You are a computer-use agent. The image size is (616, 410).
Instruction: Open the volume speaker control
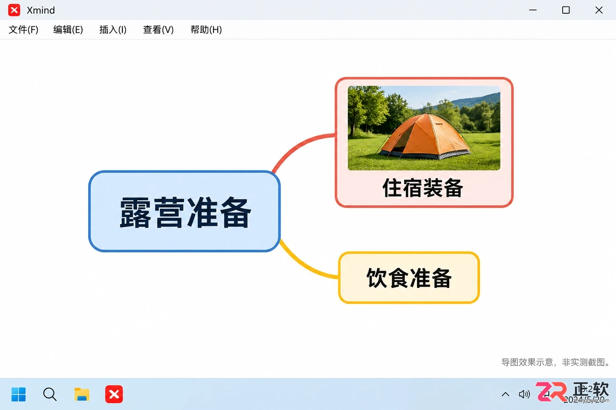pyautogui.click(x=524, y=394)
